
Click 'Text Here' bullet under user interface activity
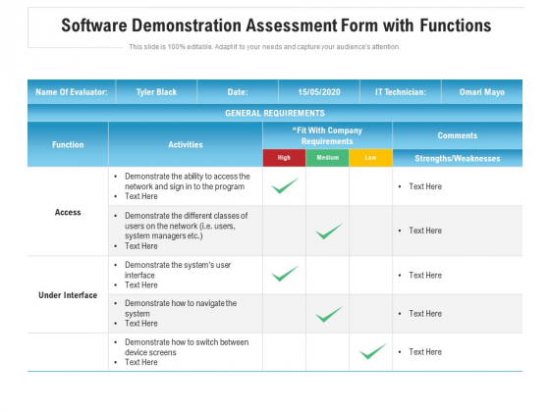[141, 284]
